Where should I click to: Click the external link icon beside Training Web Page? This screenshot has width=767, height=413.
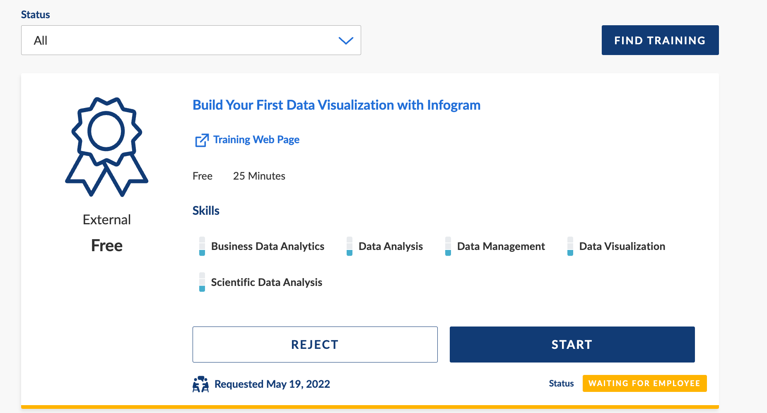click(x=202, y=140)
